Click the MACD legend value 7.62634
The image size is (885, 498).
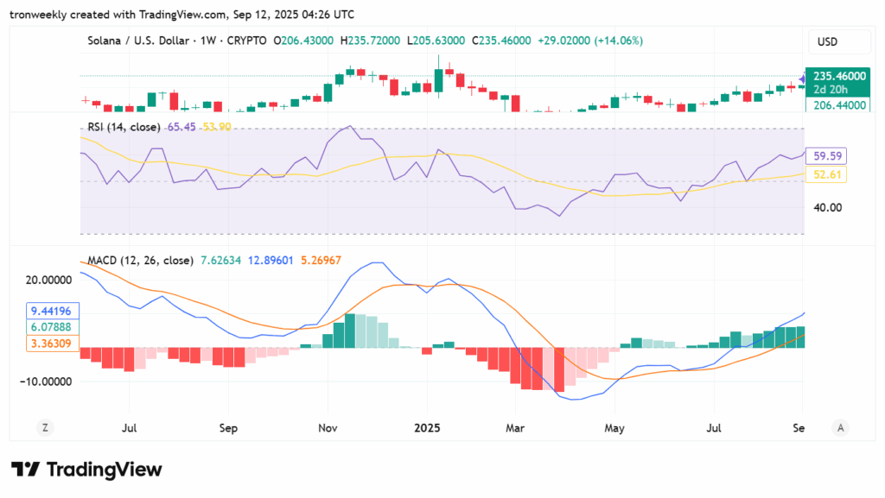[x=220, y=261]
